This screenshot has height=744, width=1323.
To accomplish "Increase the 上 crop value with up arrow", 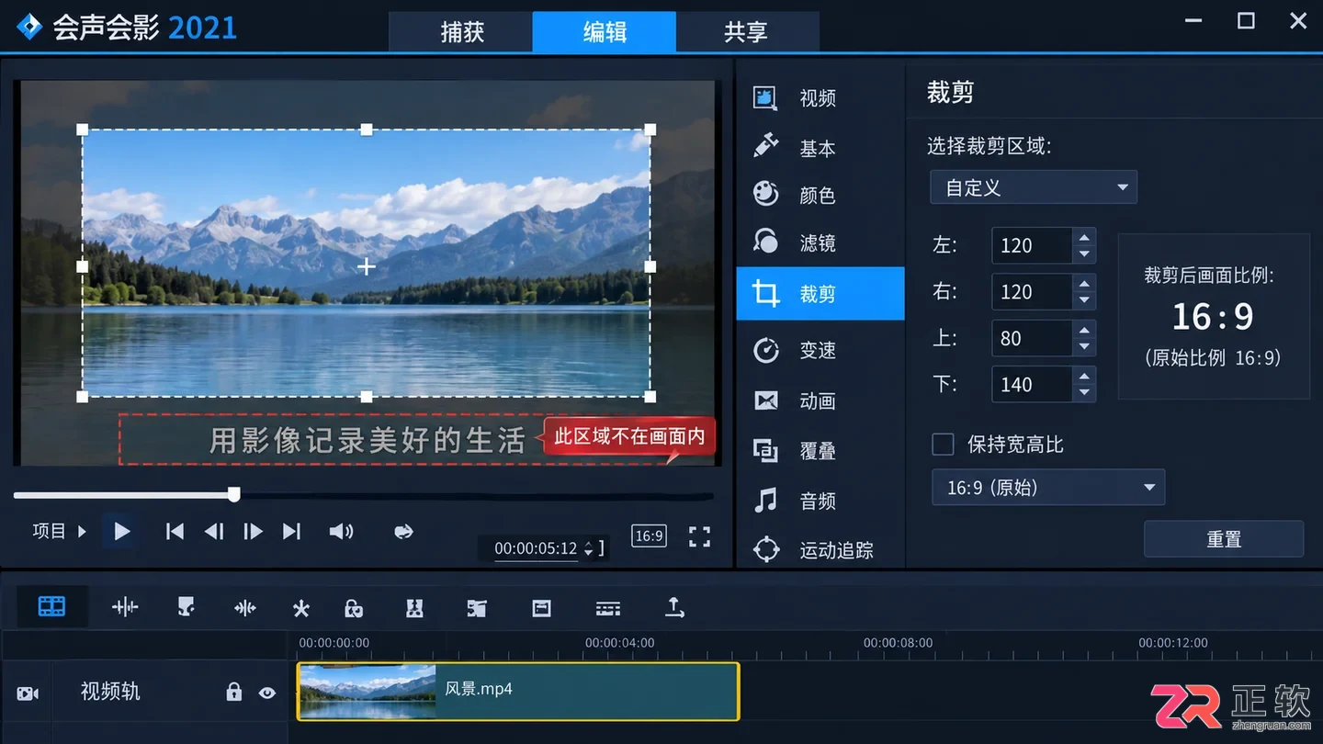I will 1085,330.
